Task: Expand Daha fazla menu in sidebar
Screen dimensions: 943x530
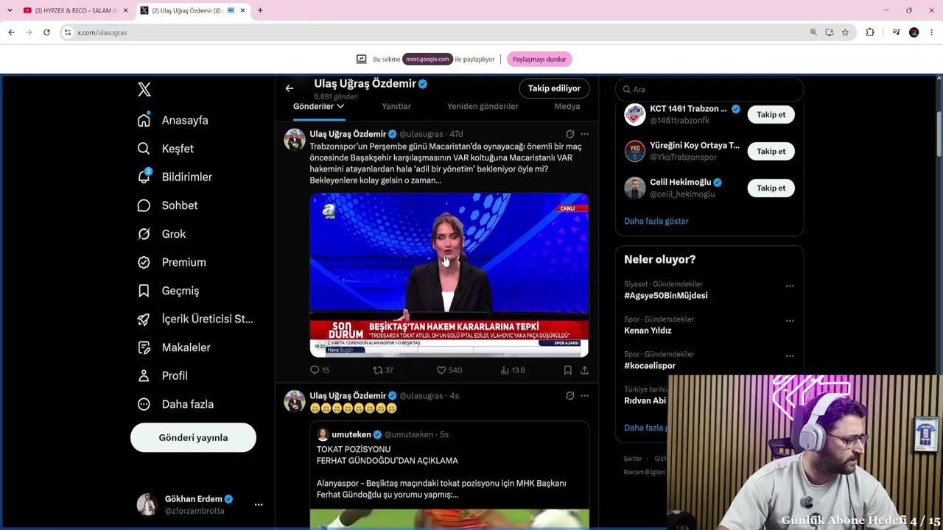Action: (x=176, y=404)
